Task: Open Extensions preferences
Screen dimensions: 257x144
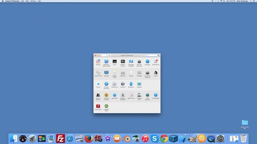Action: coord(114,85)
